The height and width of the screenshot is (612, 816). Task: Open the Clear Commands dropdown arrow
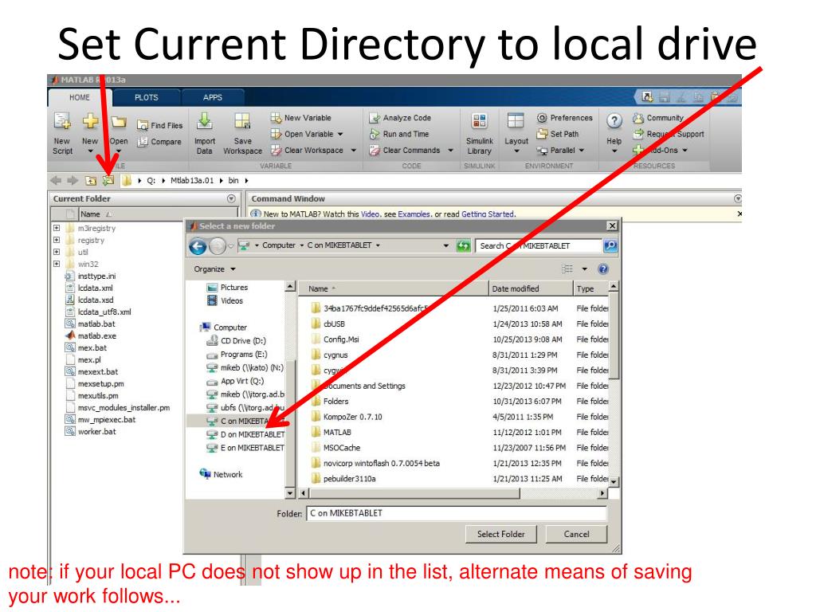pos(451,151)
